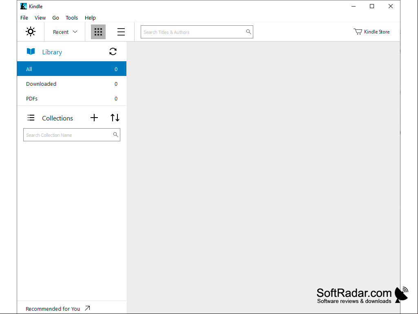Open the File menu
This screenshot has width=418, height=314.
click(x=24, y=18)
